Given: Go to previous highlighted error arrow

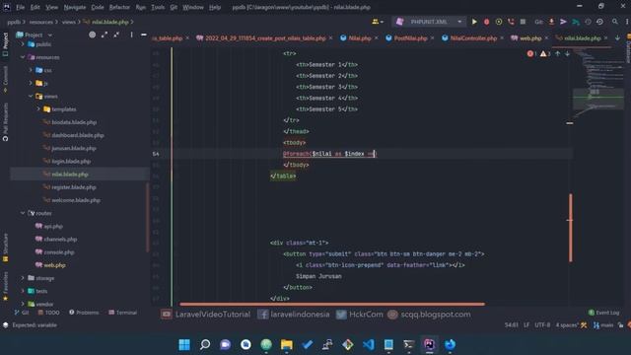Looking at the screenshot, I should coord(558,53).
